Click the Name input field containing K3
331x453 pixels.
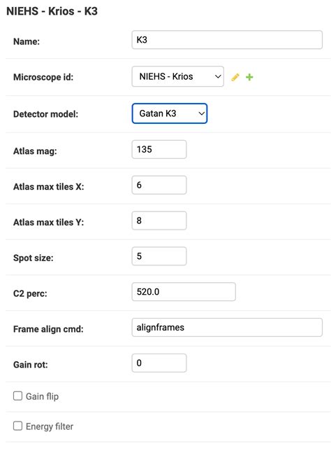[227, 40]
